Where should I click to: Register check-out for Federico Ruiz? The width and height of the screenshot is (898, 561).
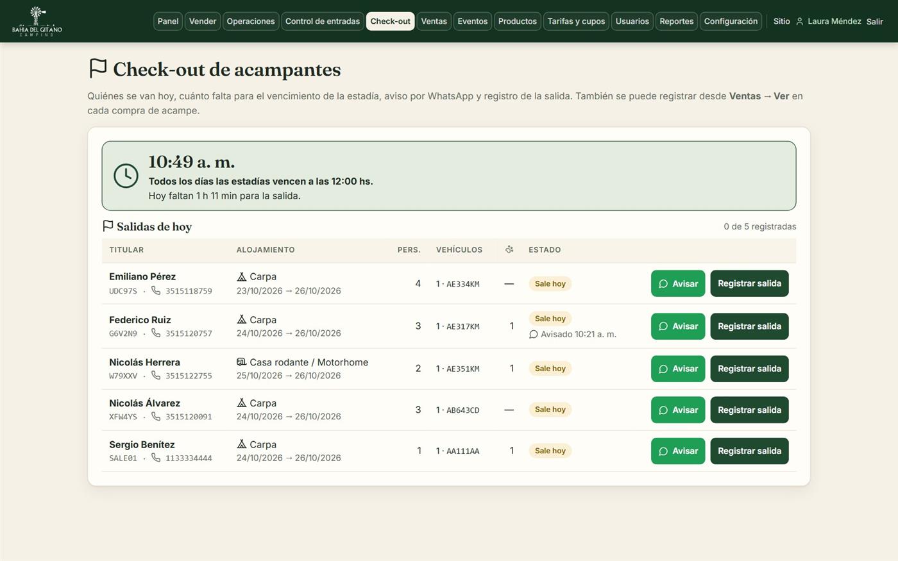tap(749, 326)
